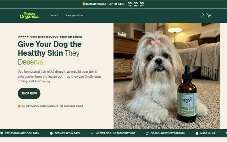Click the 4.9/5 rating text

pos(56,37)
